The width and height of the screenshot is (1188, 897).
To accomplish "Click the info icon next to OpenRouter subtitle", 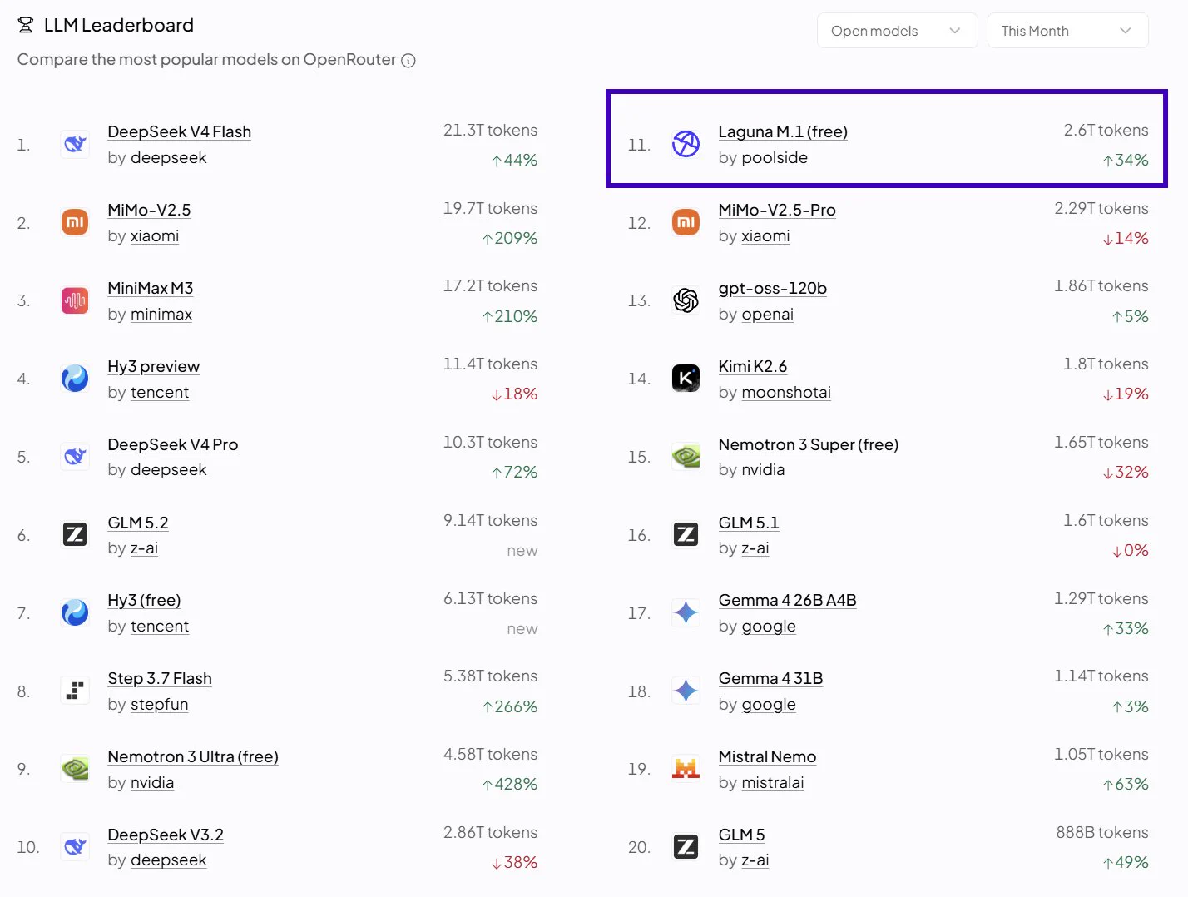I will [x=408, y=60].
